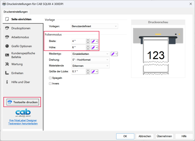Viewport: 195px width, 141px height.
Task: Click the Hilfe button
Action: [184, 136]
